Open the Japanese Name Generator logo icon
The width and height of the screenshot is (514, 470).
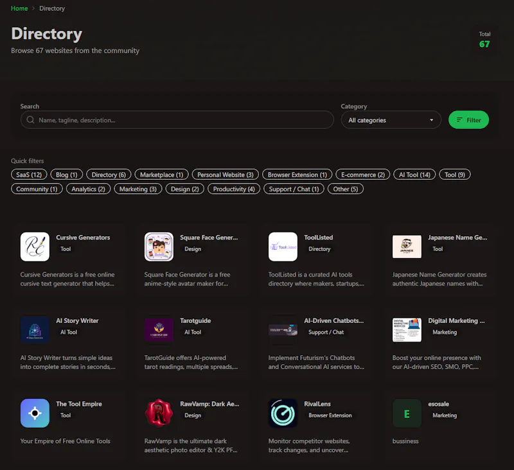(x=407, y=247)
